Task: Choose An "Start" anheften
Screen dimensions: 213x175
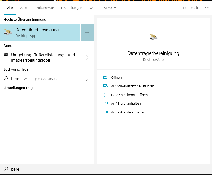Action: (126, 104)
